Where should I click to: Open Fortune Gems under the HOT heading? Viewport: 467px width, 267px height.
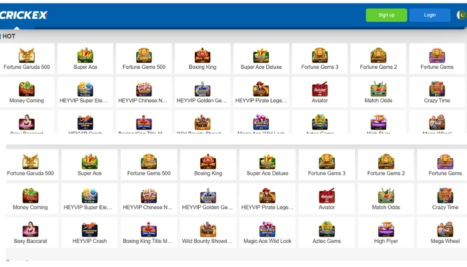click(x=437, y=59)
